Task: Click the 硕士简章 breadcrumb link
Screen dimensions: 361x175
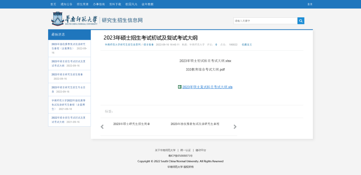Action: point(149,45)
